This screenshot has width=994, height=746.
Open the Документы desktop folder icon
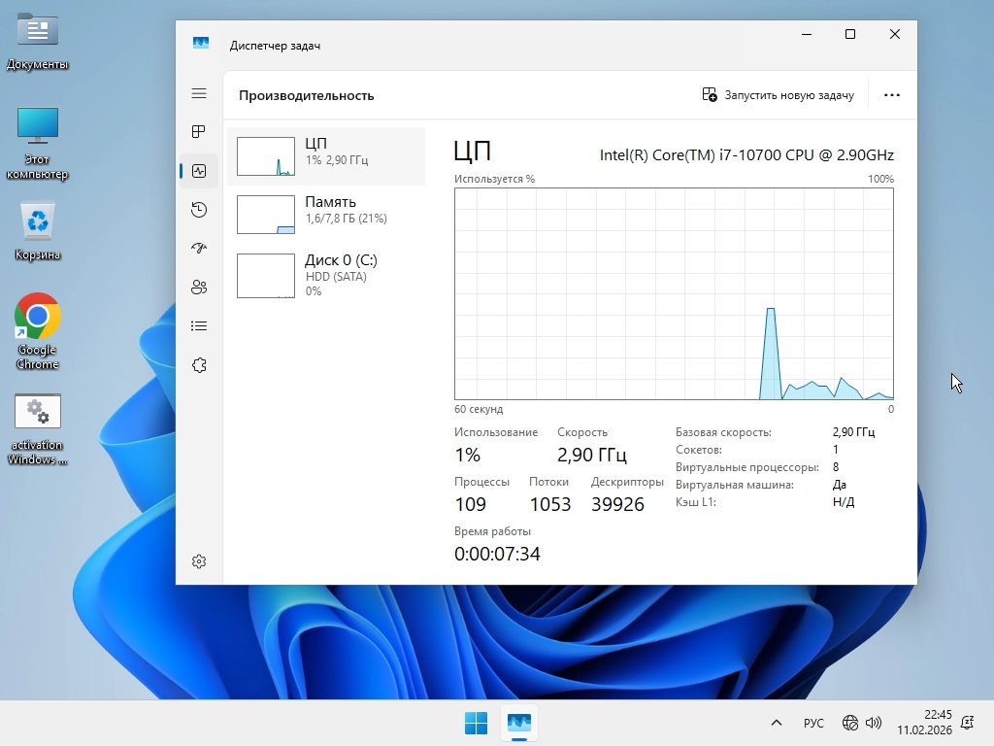point(38,41)
